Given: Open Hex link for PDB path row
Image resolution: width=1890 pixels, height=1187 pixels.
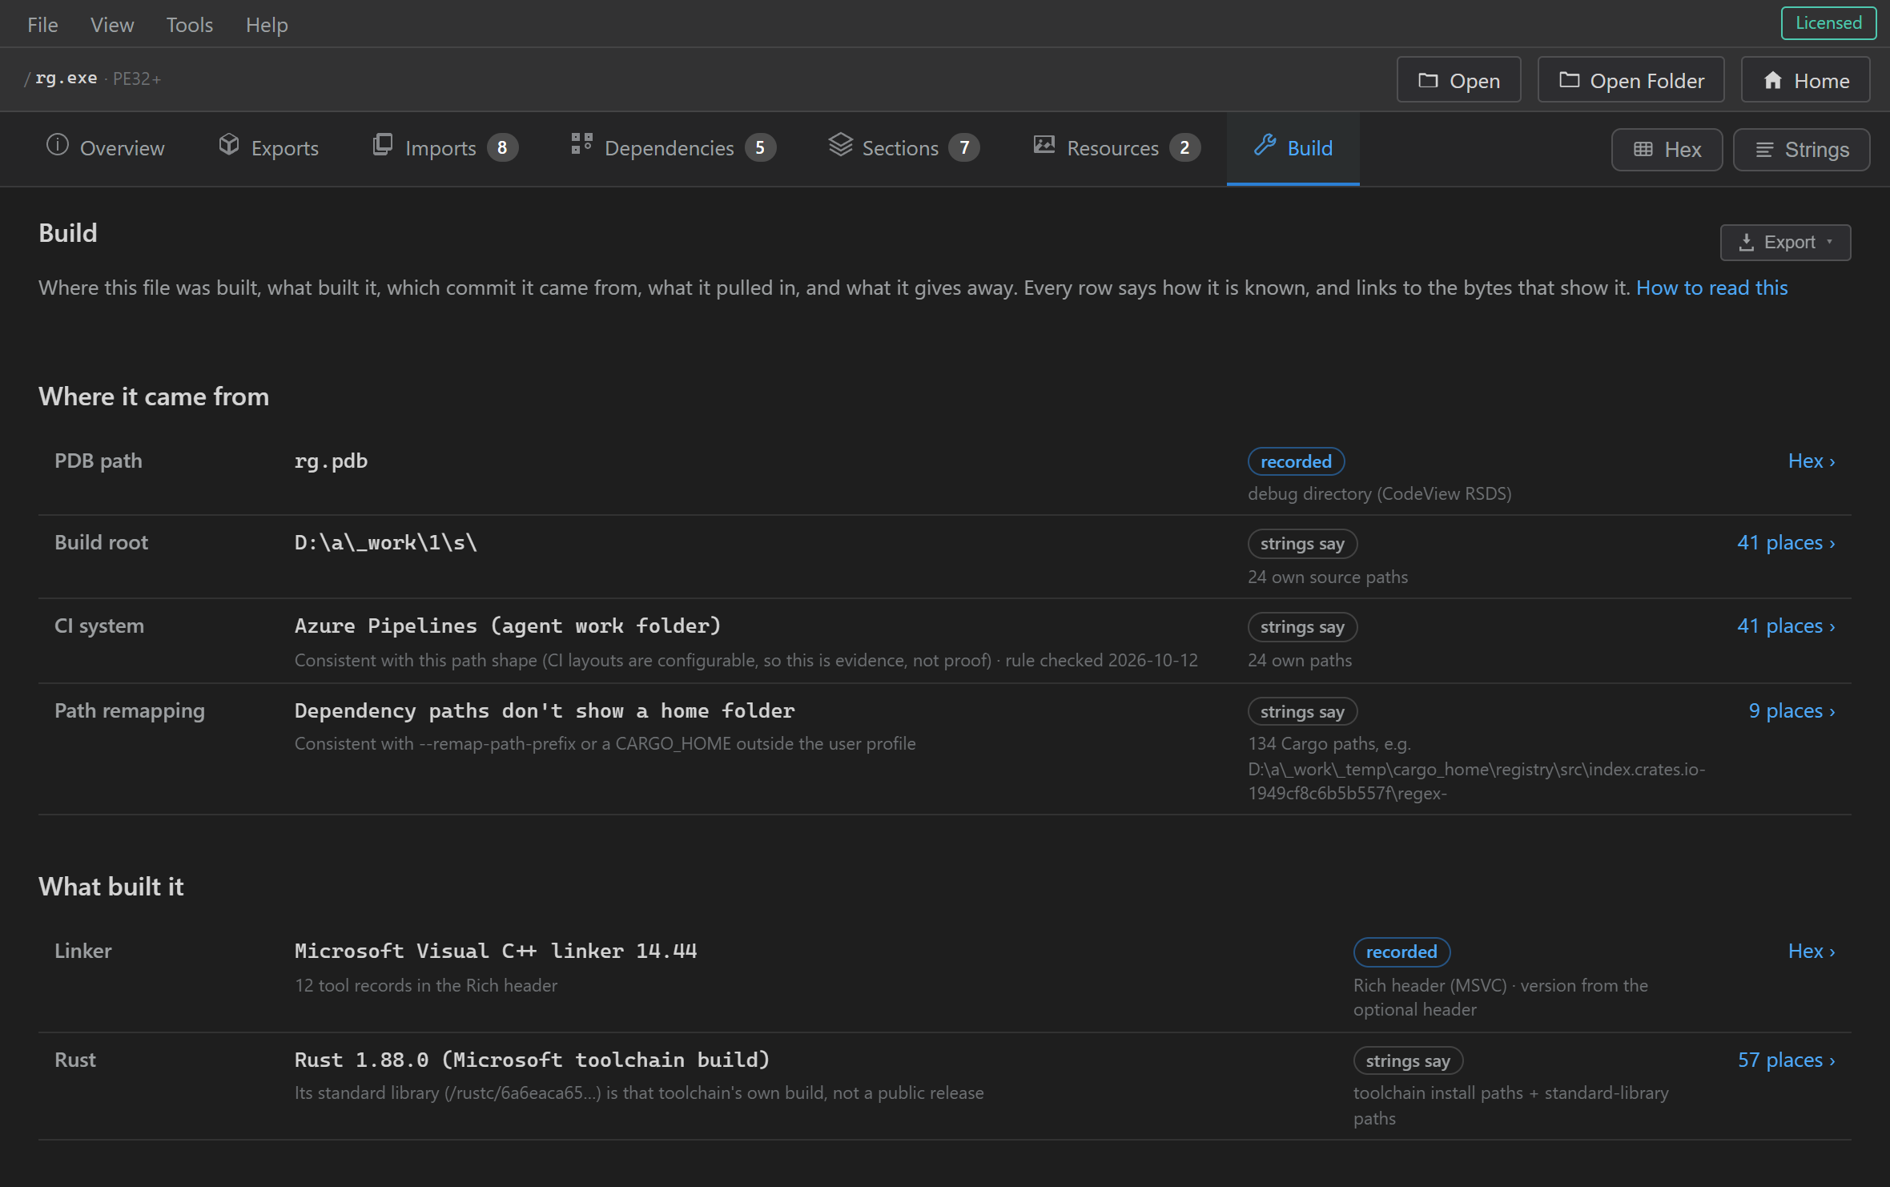Looking at the screenshot, I should tap(1812, 461).
